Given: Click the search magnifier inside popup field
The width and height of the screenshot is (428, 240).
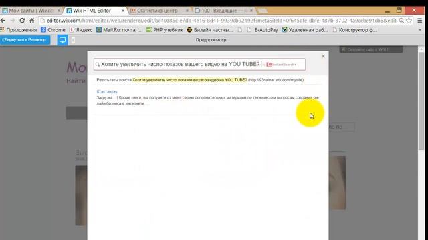Looking at the screenshot, I should click(98, 65).
